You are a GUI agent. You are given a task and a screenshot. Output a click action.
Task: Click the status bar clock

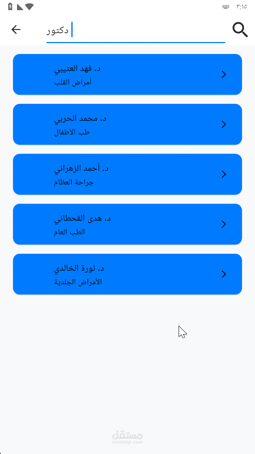coord(242,6)
